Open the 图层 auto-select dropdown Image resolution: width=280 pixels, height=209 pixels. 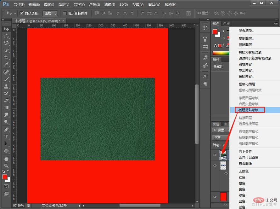pos(50,13)
